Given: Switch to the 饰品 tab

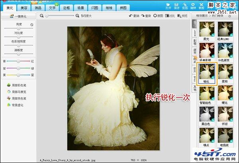Looking at the screenshot, I should [x=38, y=8].
